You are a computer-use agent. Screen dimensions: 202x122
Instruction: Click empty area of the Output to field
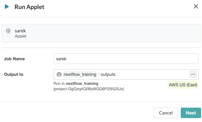pos(150,74)
